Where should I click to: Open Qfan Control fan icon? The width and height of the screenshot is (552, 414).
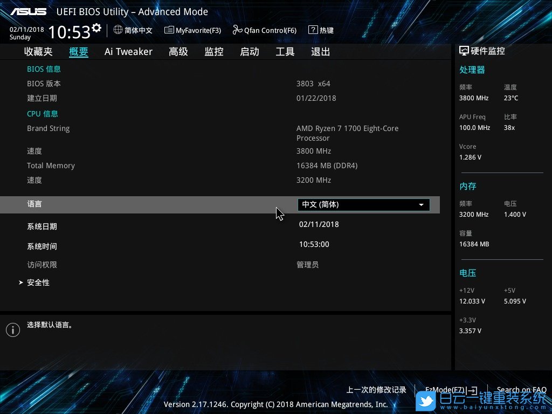point(237,30)
